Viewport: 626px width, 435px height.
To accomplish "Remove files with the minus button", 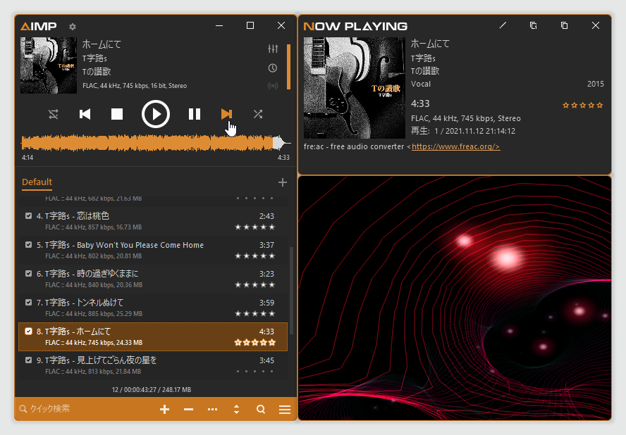I will pyautogui.click(x=188, y=410).
